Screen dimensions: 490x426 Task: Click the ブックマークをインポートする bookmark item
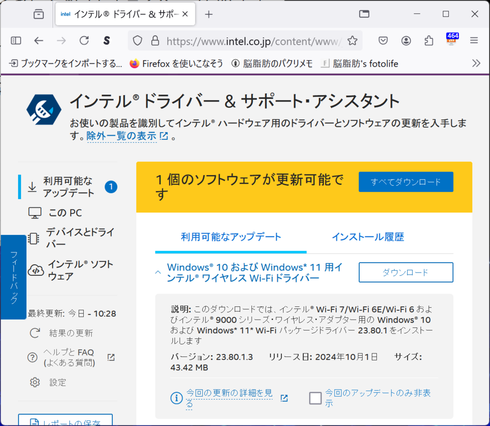pos(66,63)
